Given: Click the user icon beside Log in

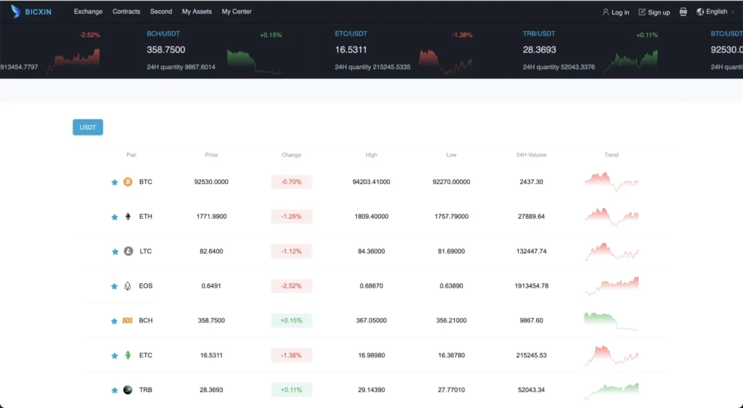Looking at the screenshot, I should [x=606, y=12].
